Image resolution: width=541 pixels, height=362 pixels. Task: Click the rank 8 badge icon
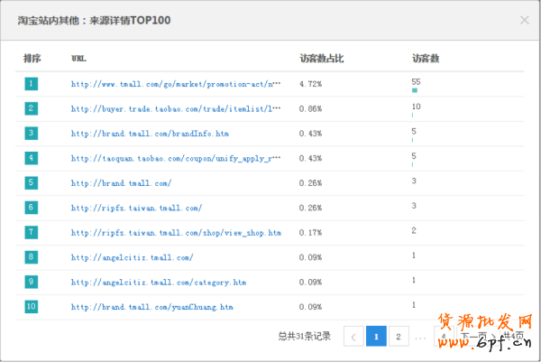[32, 257]
